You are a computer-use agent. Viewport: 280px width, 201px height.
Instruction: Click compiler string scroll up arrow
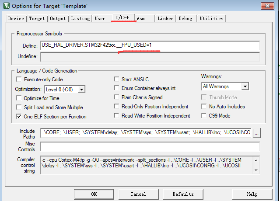[256, 160]
